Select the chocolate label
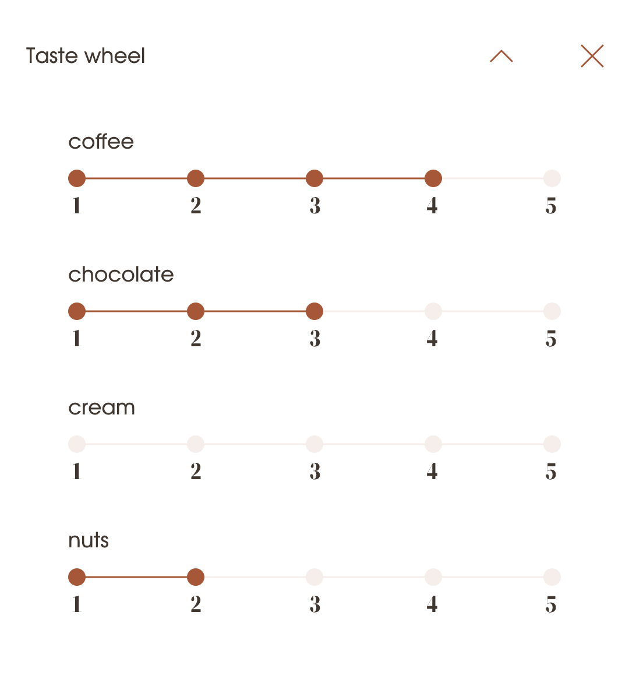Image resolution: width=629 pixels, height=682 pixels. tap(121, 275)
